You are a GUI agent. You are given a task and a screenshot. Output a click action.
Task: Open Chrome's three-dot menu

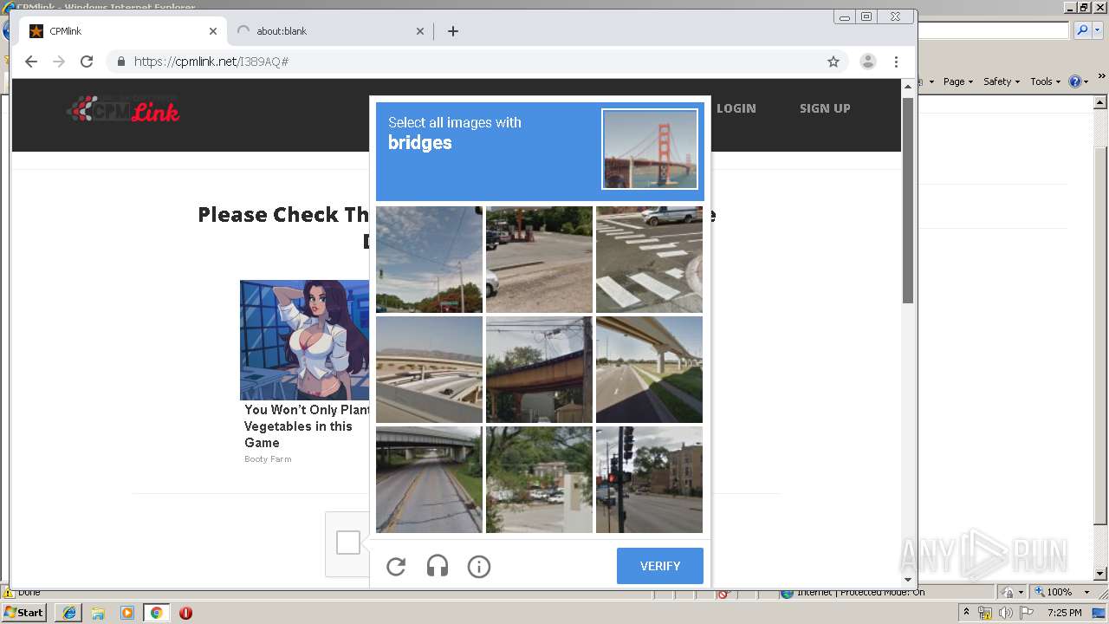897,62
